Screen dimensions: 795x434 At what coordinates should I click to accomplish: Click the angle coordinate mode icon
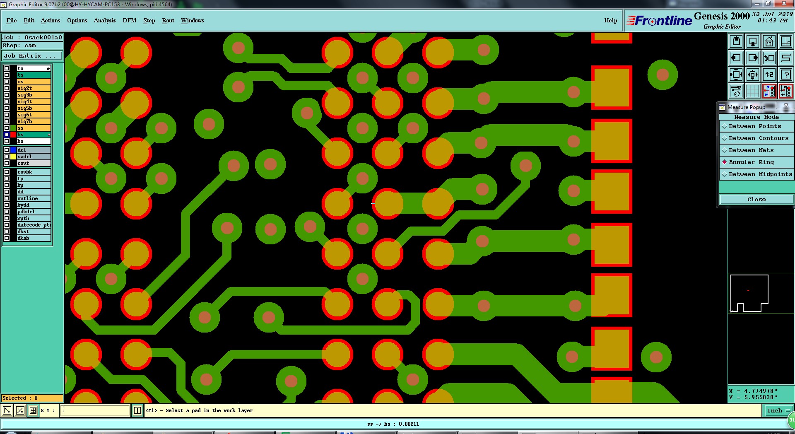[20, 410]
